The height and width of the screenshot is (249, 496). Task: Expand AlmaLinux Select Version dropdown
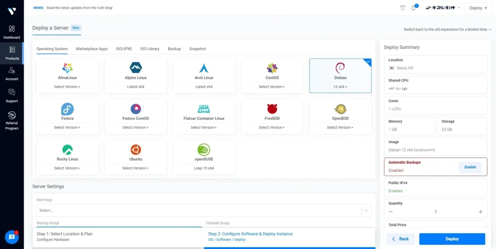tap(67, 87)
